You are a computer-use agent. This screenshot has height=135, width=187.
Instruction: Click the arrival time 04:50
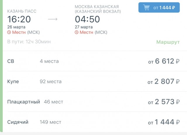tap(87, 19)
